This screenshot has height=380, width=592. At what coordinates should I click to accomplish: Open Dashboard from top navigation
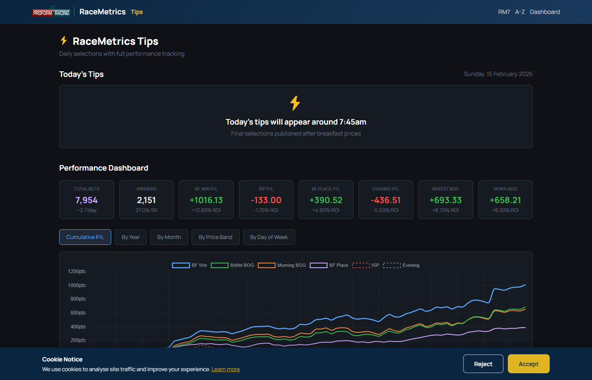[x=545, y=12]
